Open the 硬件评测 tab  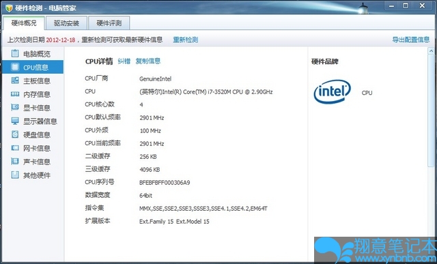tap(109, 23)
